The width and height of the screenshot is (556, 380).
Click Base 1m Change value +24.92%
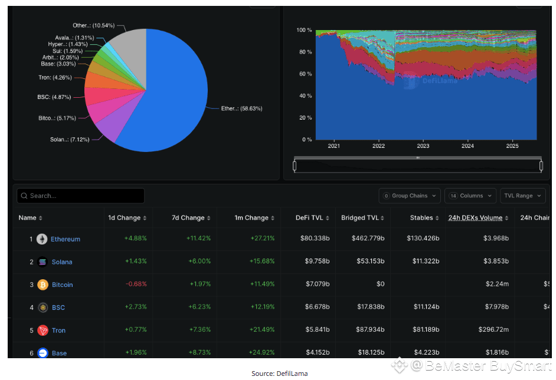click(x=261, y=352)
